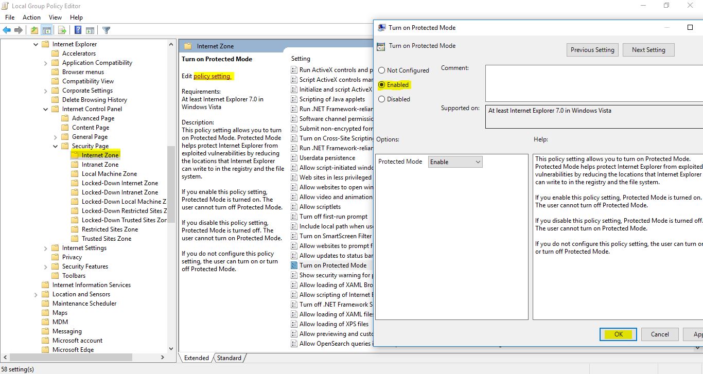Click the Comment text field

pos(592,82)
